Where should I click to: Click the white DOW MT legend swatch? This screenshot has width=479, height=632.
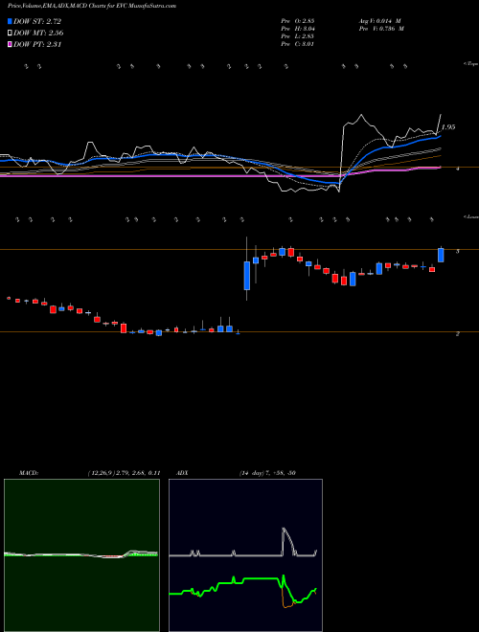pyautogui.click(x=10, y=34)
